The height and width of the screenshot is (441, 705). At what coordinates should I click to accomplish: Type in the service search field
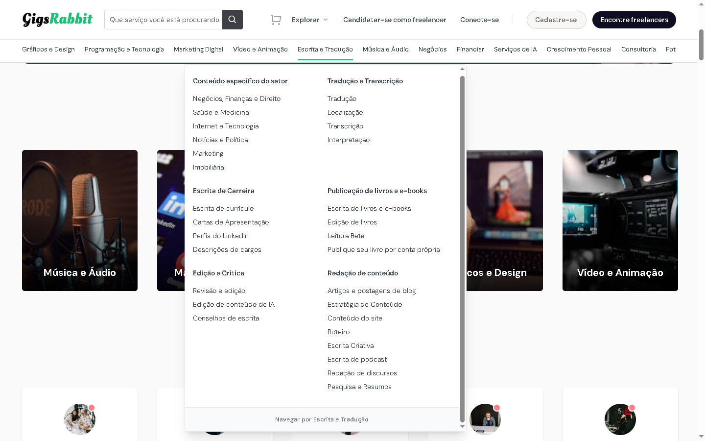tap(164, 20)
